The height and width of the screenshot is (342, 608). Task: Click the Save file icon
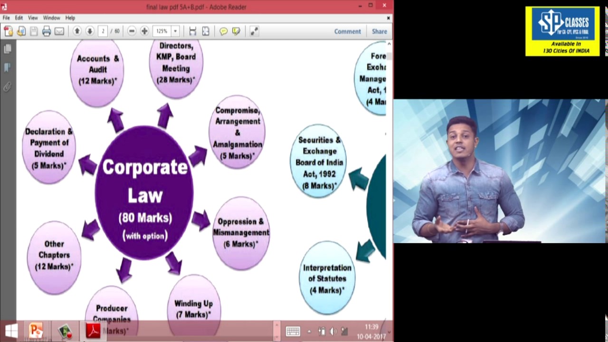[34, 31]
